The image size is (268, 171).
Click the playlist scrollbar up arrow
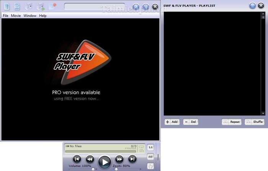tap(263, 14)
